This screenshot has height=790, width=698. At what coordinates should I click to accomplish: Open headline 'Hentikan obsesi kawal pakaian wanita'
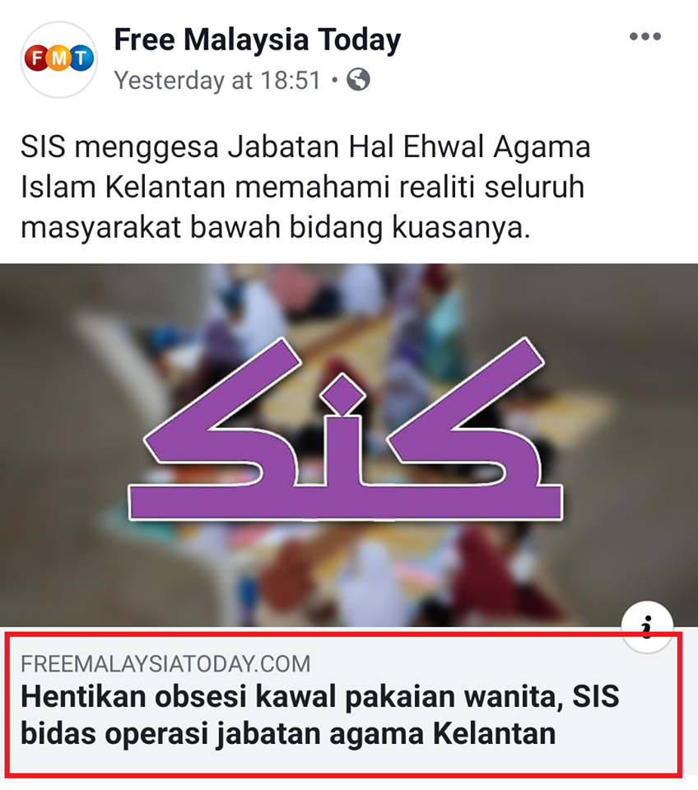[x=291, y=697]
